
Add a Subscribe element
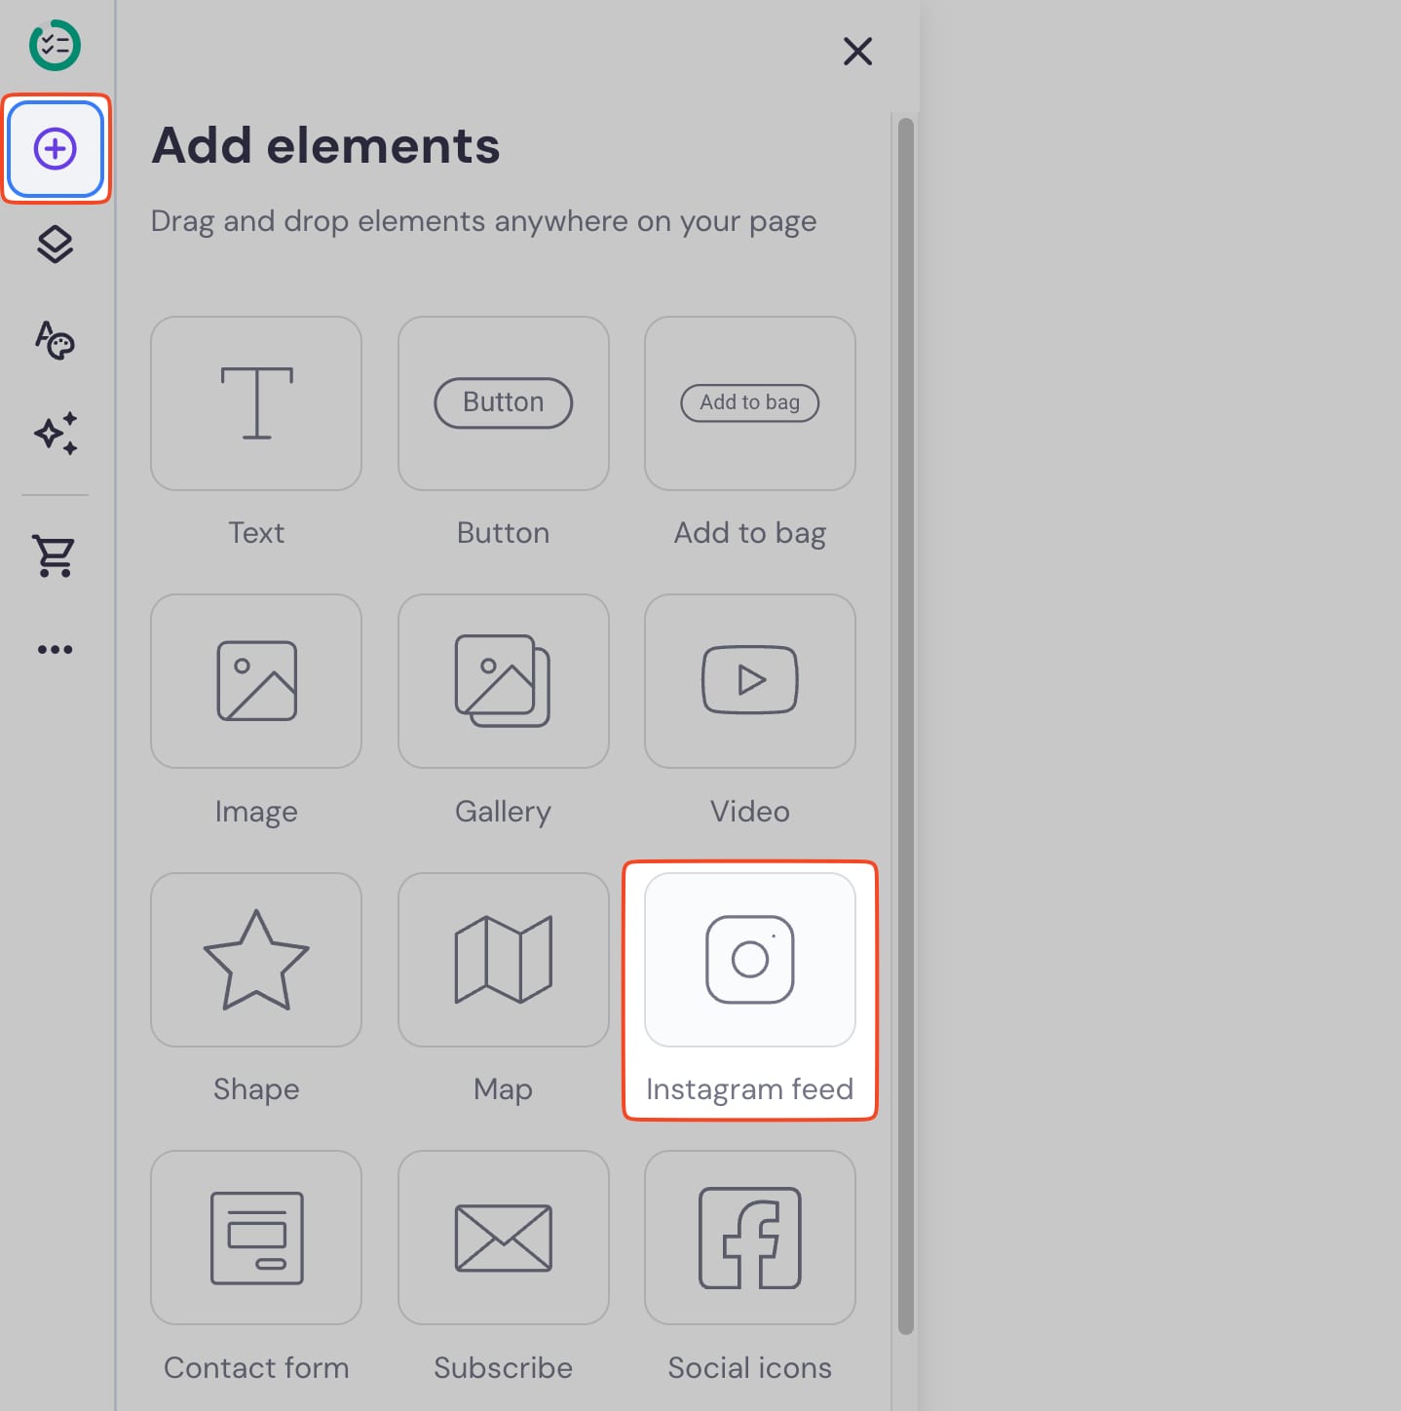pos(503,1239)
